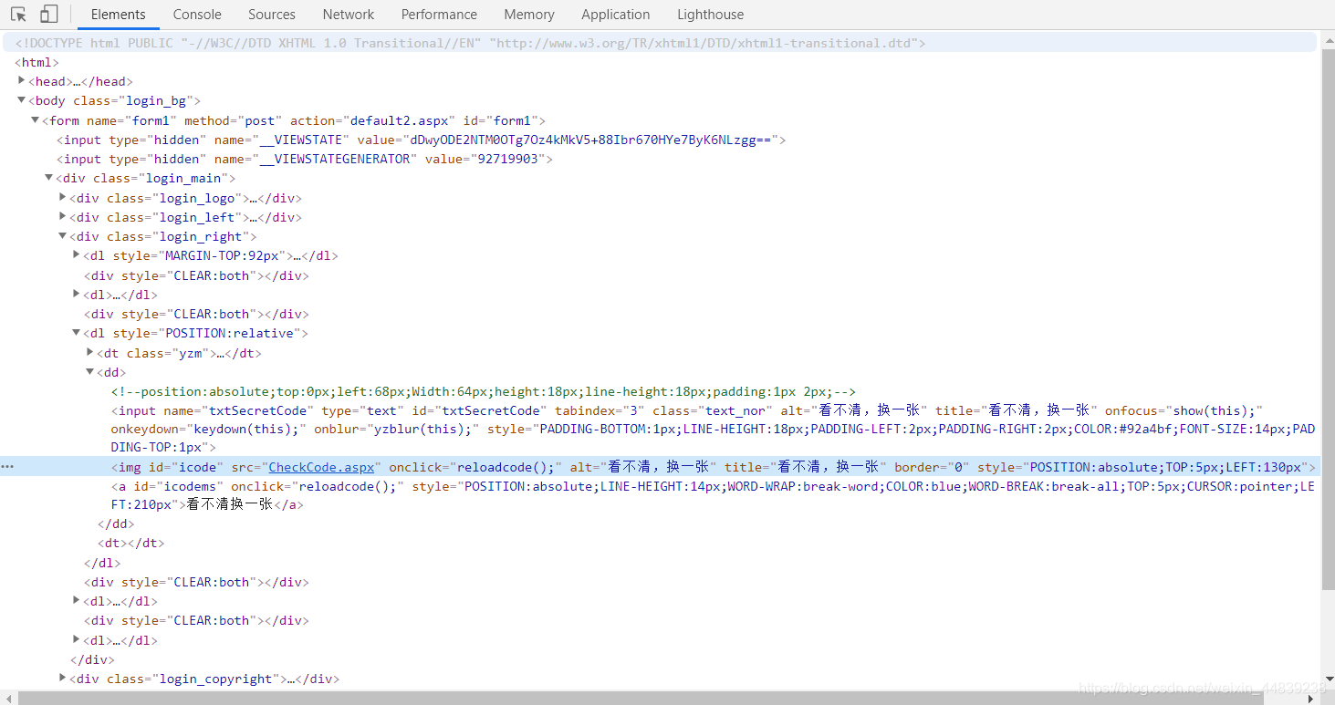1335x705 pixels.
Task: Select the closing </dd> tag
Action: coord(116,524)
